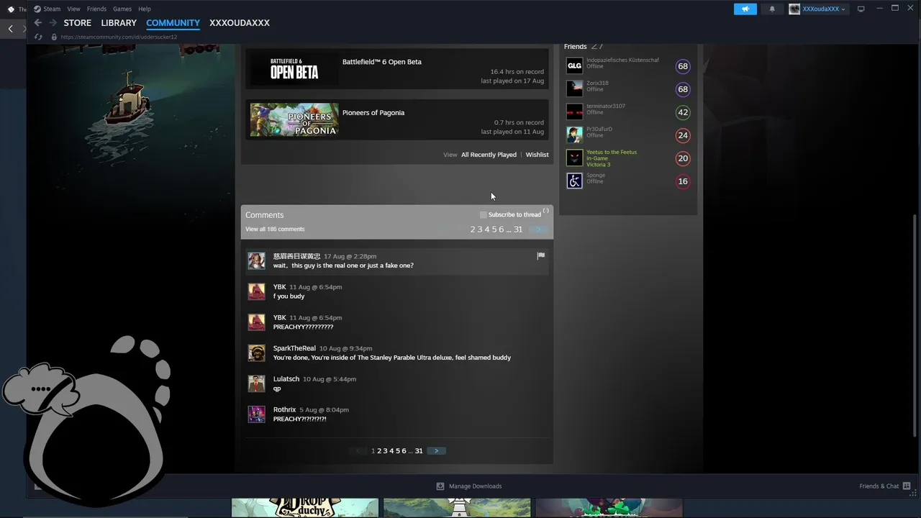Screen dimensions: 921x518
Task: Open the SparkTheReal username link
Action: click(294, 348)
